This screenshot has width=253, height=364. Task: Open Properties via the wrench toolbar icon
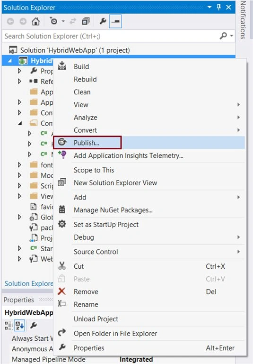103,21
